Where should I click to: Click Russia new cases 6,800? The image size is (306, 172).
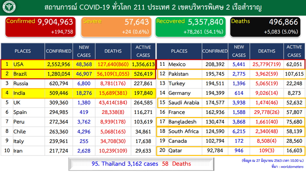coord(84,83)
